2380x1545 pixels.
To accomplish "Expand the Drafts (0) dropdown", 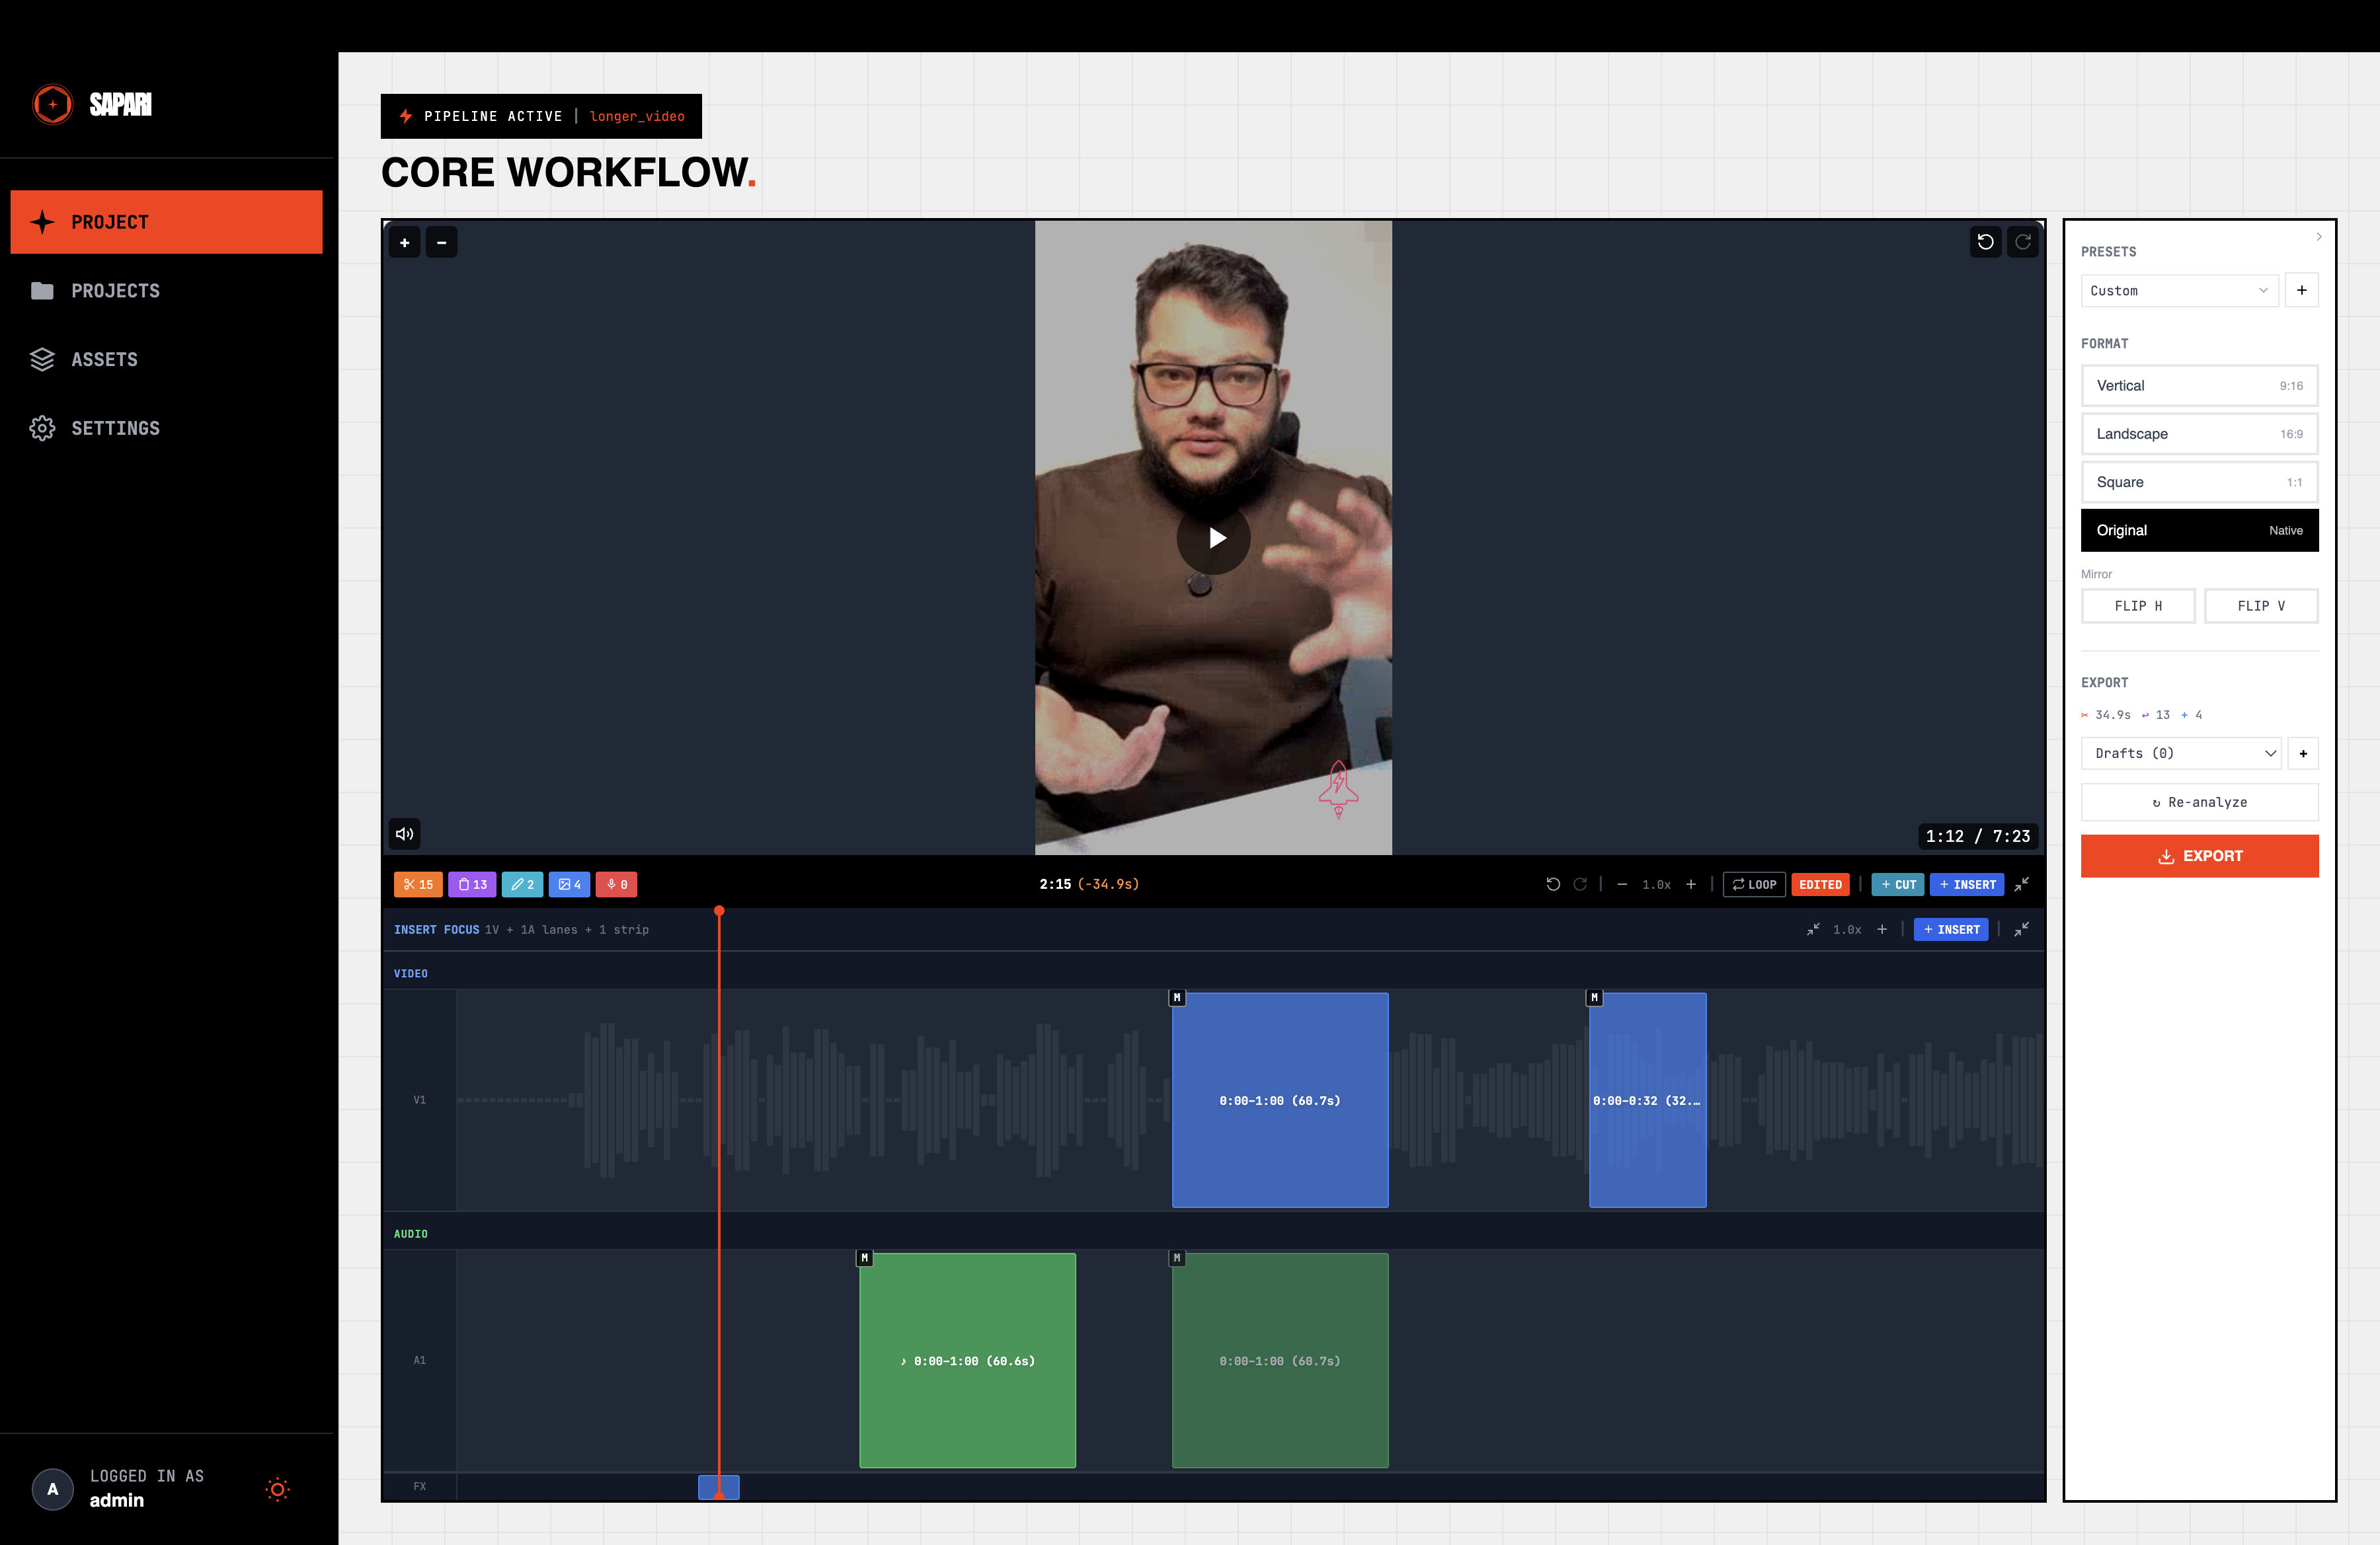I will [x=2181, y=753].
